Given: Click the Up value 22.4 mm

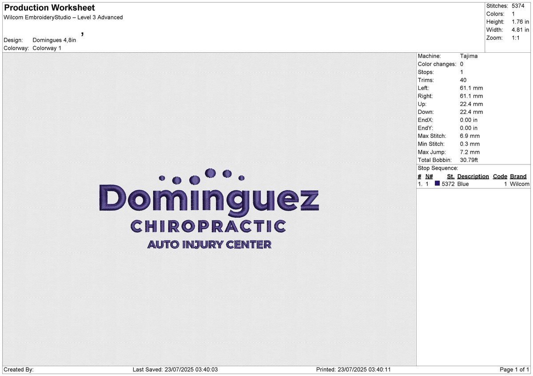Looking at the screenshot, I should coord(471,104).
